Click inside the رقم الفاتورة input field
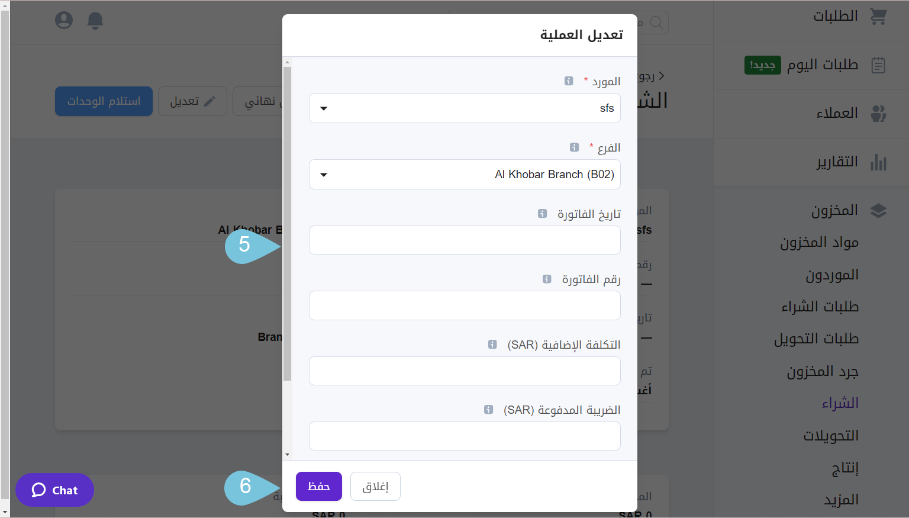The width and height of the screenshot is (909, 518). (x=465, y=305)
